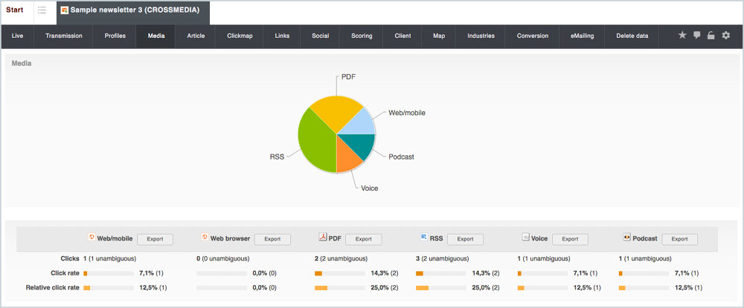This screenshot has width=744, height=308.
Task: Click the green RSS pie slice
Action: pos(315,142)
